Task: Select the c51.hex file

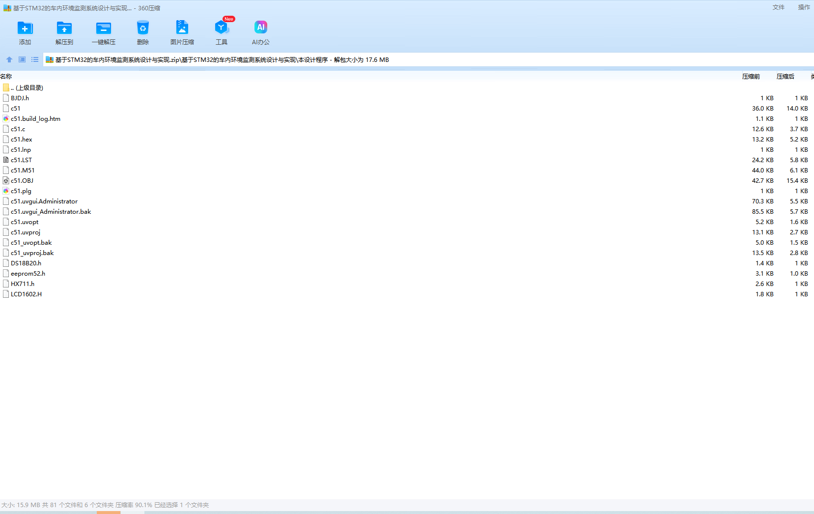Action: (22, 140)
